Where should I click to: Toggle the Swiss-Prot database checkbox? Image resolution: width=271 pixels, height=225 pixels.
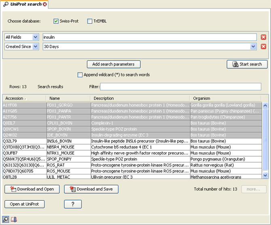[56, 21]
